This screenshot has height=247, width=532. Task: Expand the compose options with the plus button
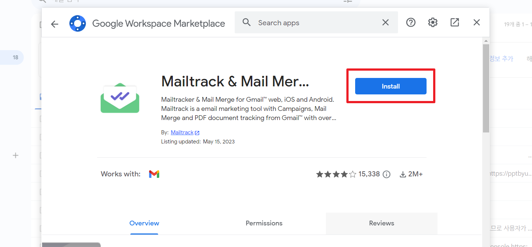[x=15, y=155]
